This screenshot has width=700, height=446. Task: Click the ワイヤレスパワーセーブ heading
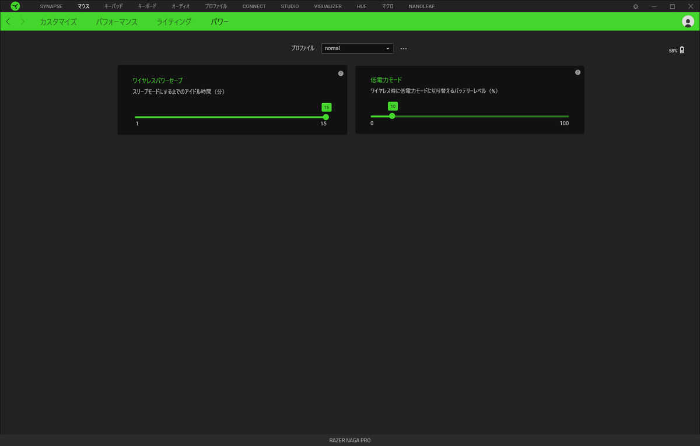pyautogui.click(x=157, y=80)
